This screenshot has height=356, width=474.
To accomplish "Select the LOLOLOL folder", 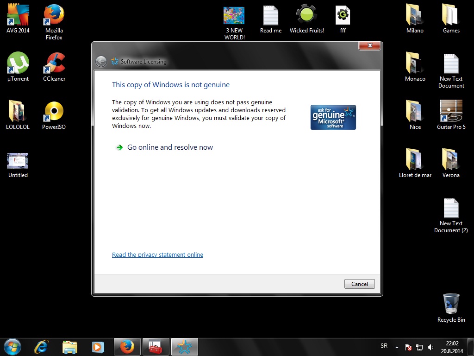I will click(x=18, y=114).
